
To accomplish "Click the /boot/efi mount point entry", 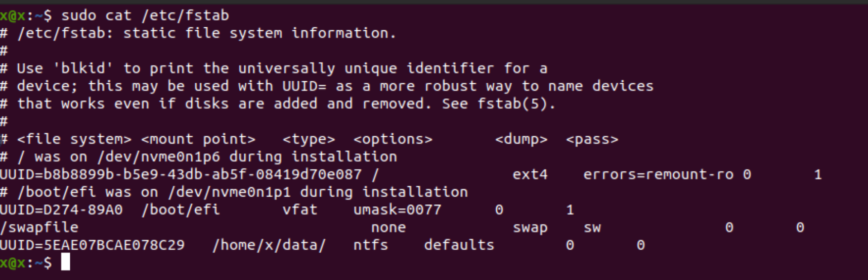I will click(x=181, y=210).
